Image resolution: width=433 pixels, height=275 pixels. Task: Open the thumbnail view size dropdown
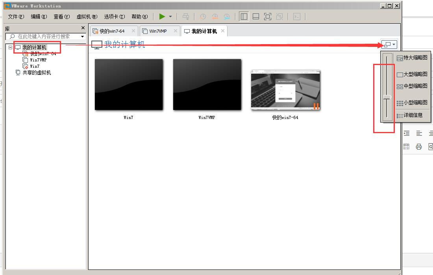point(389,45)
